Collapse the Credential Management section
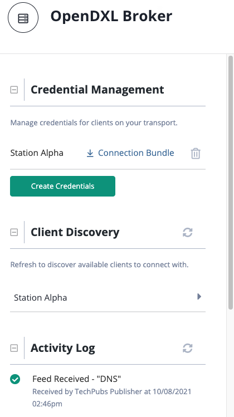Image resolution: width=234 pixels, height=417 pixels. [14, 90]
